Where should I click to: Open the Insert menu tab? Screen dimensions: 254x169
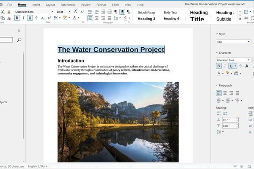coord(36,4)
